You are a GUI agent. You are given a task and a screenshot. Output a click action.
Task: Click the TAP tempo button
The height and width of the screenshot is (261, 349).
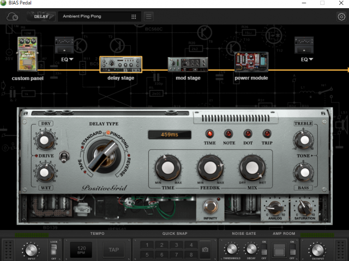114,250
